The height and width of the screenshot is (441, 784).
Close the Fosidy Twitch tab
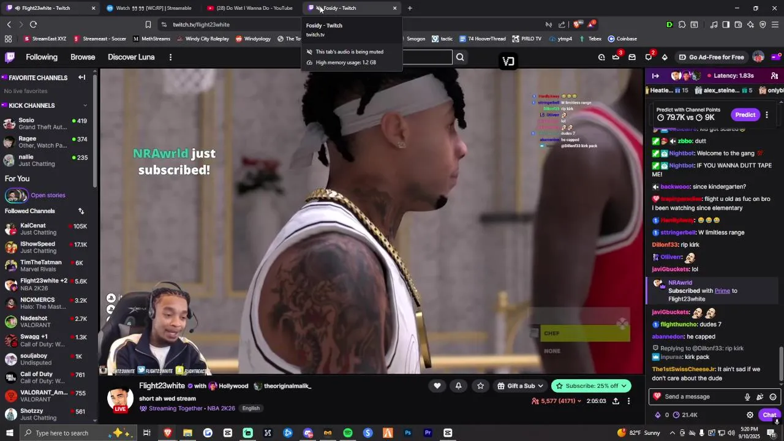tap(395, 8)
